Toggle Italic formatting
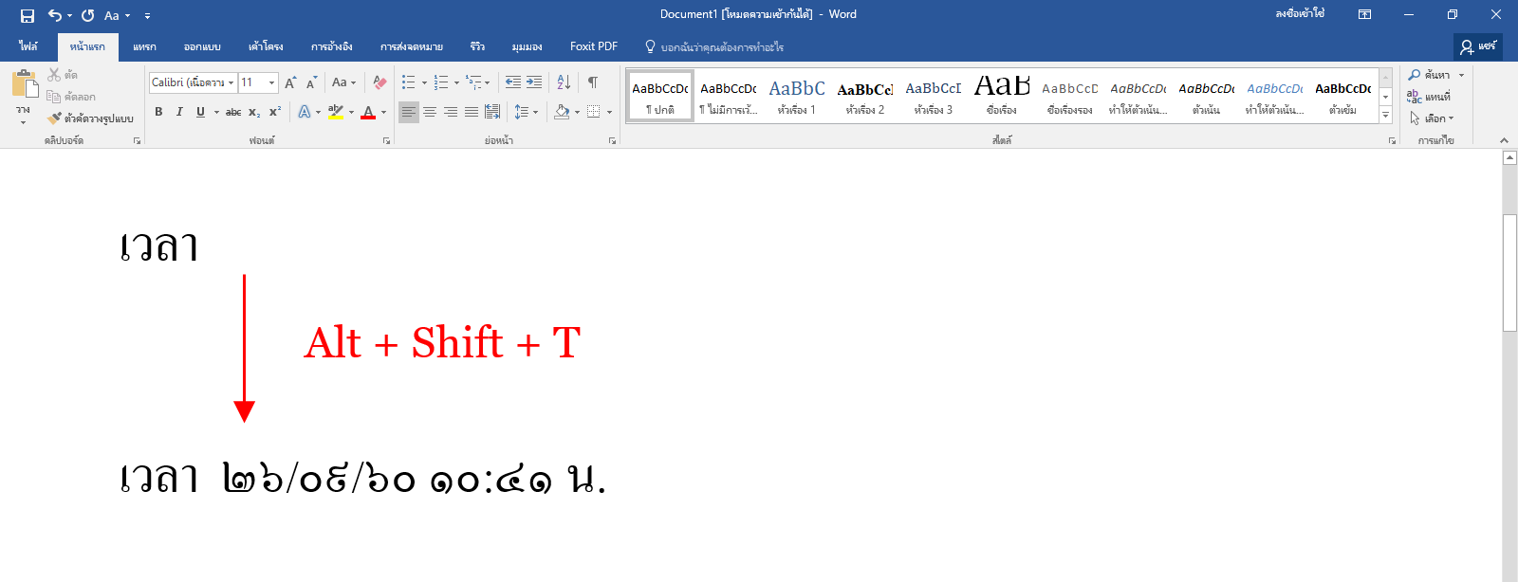 click(179, 112)
